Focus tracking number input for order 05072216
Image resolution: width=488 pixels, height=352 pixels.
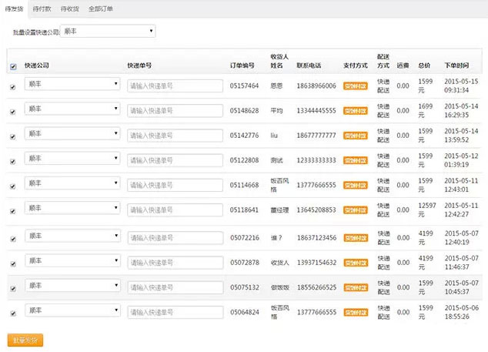coord(175,237)
